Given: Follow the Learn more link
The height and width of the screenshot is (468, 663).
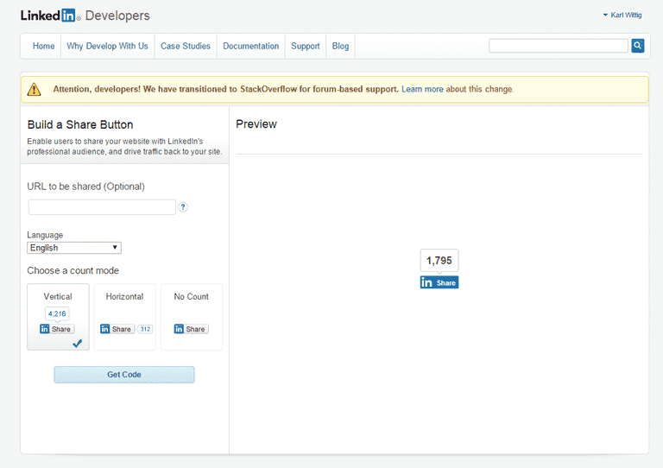Looking at the screenshot, I should [422, 89].
